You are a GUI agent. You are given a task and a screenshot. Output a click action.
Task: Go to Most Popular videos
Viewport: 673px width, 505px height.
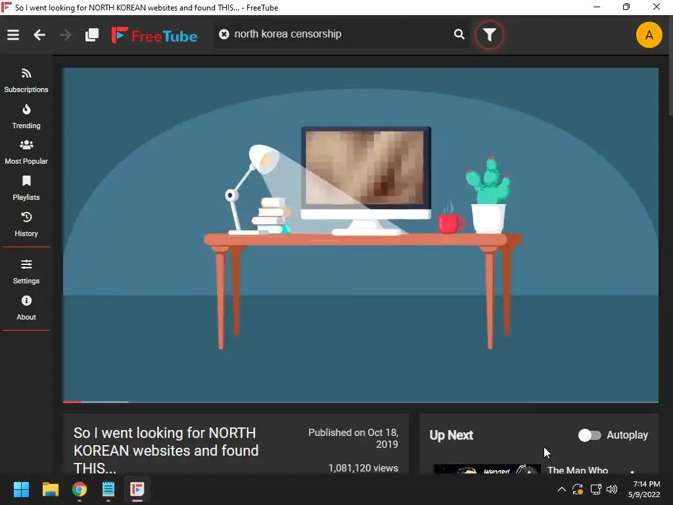click(26, 152)
